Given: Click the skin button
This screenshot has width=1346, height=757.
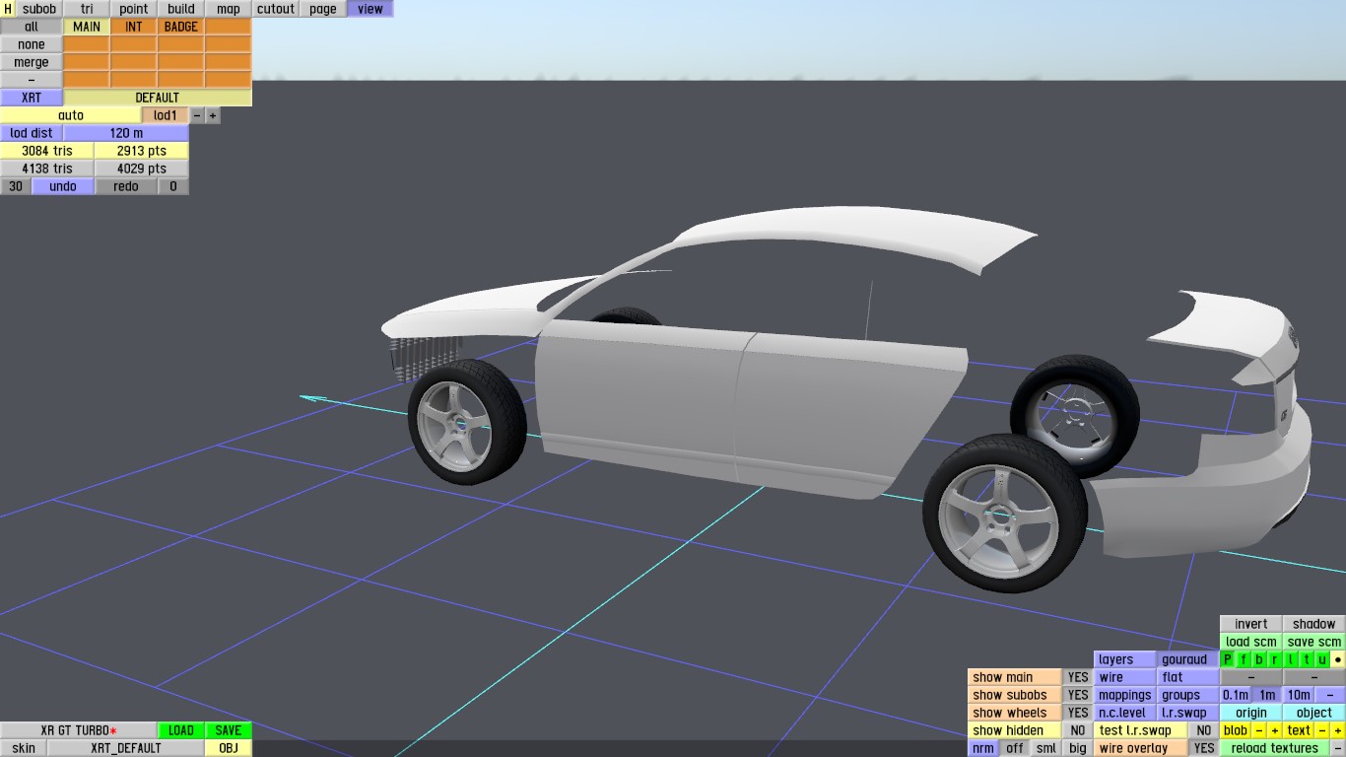Looking at the screenshot, I should 24,748.
